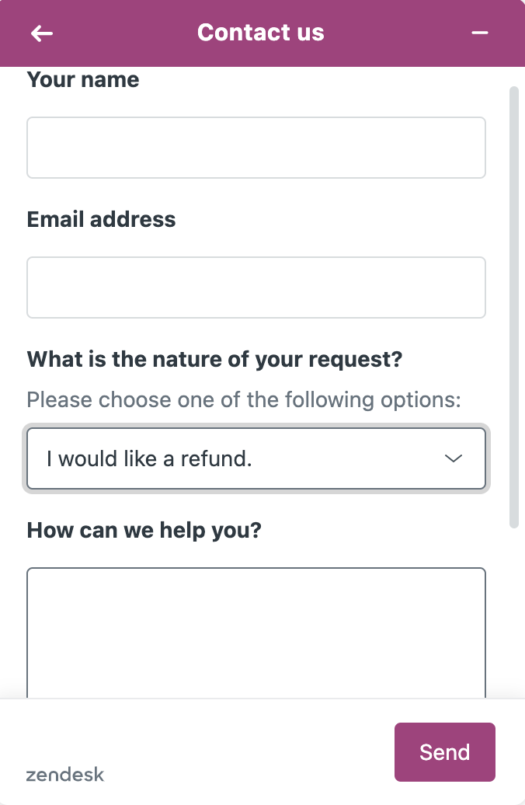The image size is (525, 805).
Task: Click the 'What is the nature of your request?' label
Action: point(214,359)
